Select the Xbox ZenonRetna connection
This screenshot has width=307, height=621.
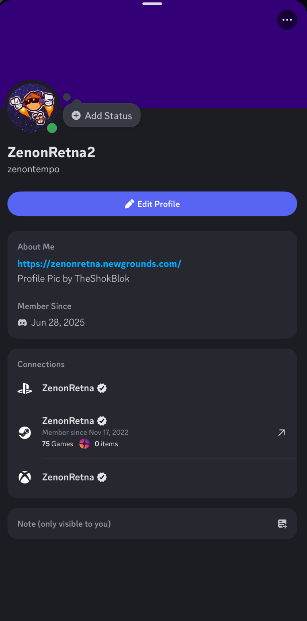point(152,477)
